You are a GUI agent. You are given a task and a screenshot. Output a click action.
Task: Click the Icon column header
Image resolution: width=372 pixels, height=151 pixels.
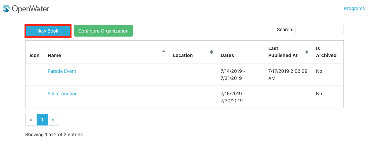pyautogui.click(x=34, y=55)
